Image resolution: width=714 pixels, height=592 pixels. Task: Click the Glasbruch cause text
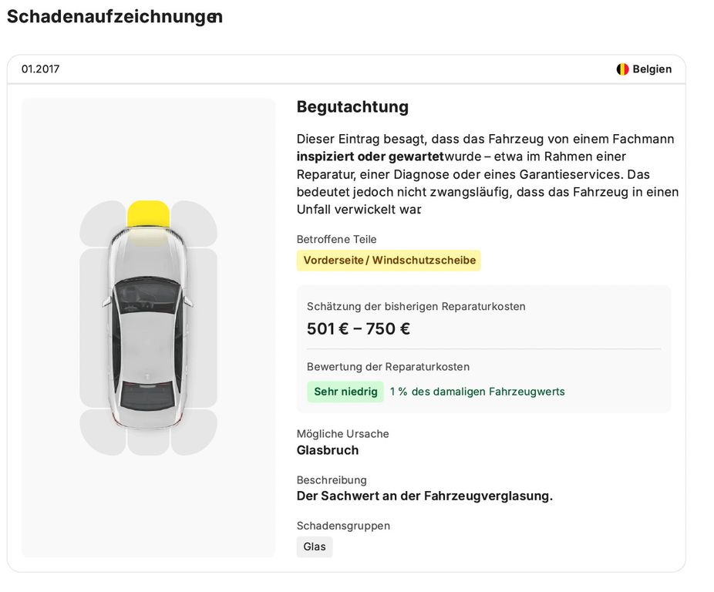tap(328, 450)
